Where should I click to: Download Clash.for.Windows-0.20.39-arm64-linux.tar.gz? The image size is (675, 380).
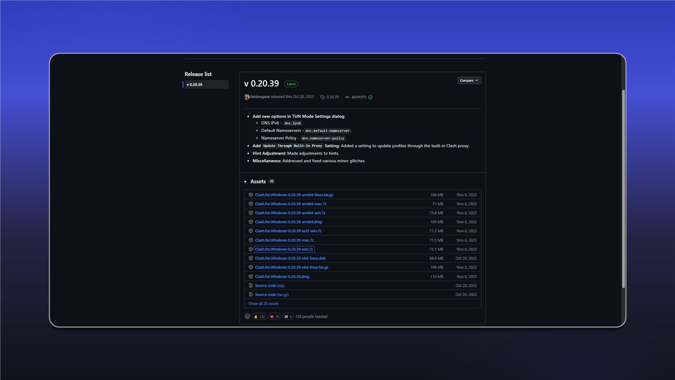click(x=294, y=195)
